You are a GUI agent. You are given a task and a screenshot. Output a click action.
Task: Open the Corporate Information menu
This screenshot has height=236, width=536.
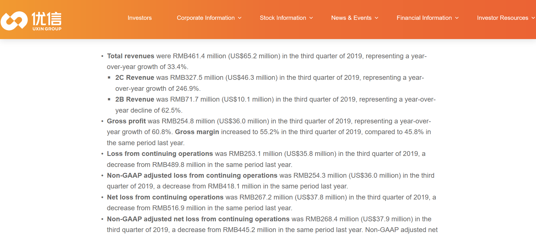tap(205, 18)
